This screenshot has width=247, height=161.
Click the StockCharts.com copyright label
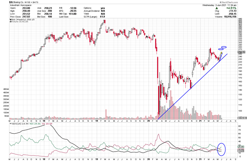pos(228,2)
